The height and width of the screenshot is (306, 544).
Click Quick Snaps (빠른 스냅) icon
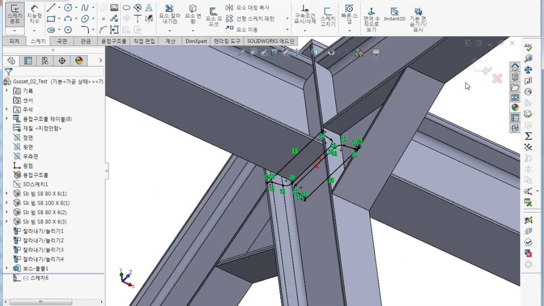(349, 14)
